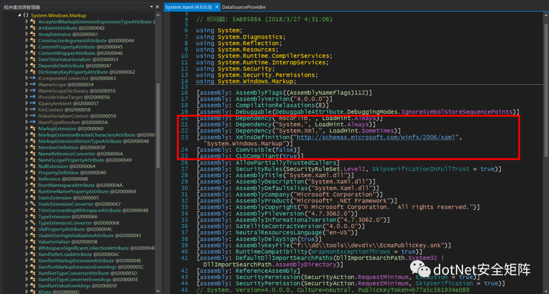Image resolution: width=549 pixels, height=294 pixels.
Task: Click the ConstructorArgumentAttribute class icon
Action: click(33, 41)
